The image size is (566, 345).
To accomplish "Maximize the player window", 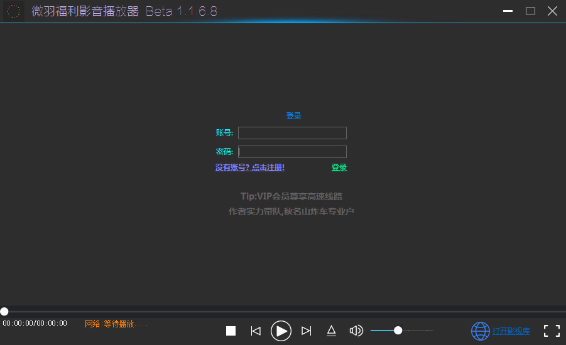I will [530, 11].
